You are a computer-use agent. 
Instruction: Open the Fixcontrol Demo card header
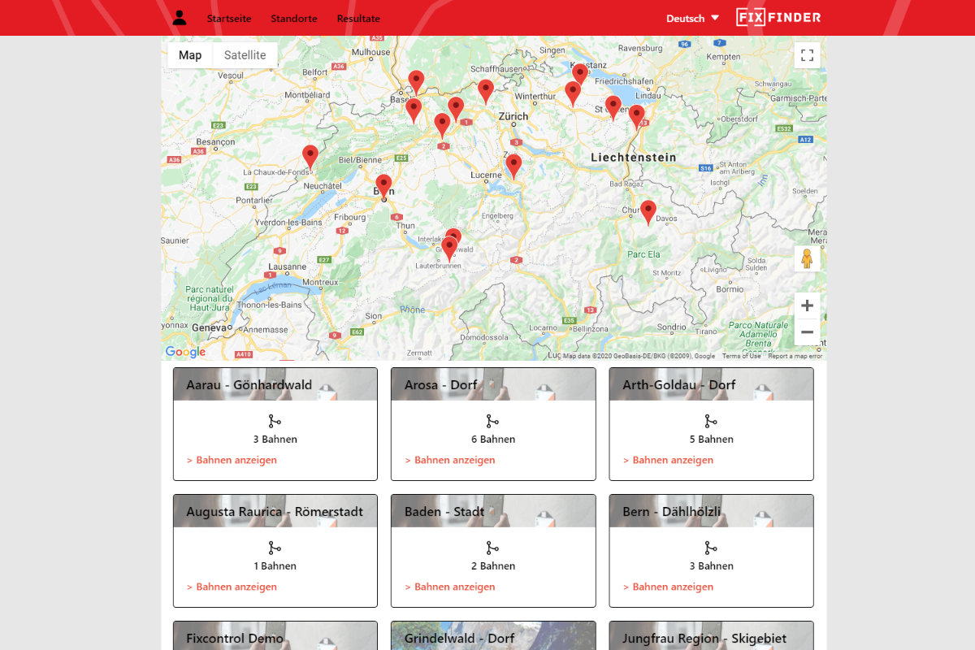[275, 636]
